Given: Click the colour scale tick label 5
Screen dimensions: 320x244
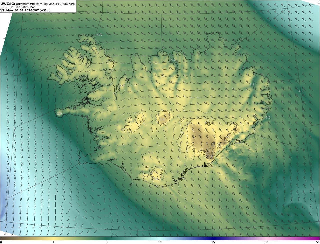Looking at the screenshot, I should [107, 242].
